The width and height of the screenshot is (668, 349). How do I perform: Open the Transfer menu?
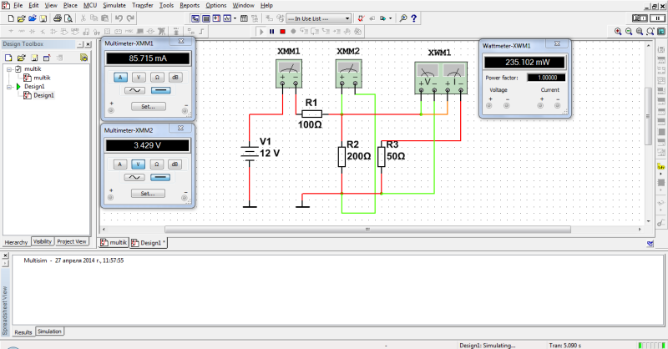[x=142, y=5]
